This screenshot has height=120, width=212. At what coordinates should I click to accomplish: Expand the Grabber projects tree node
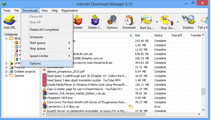pyautogui.click(x=6, y=71)
